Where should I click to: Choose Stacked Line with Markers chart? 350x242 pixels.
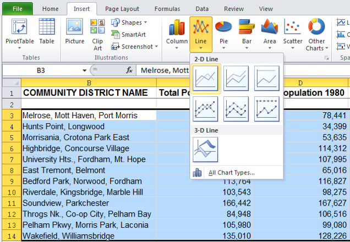[x=236, y=109]
